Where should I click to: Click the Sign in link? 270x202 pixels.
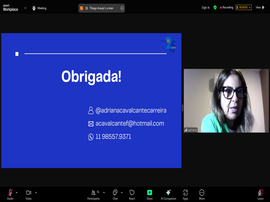tap(205, 8)
